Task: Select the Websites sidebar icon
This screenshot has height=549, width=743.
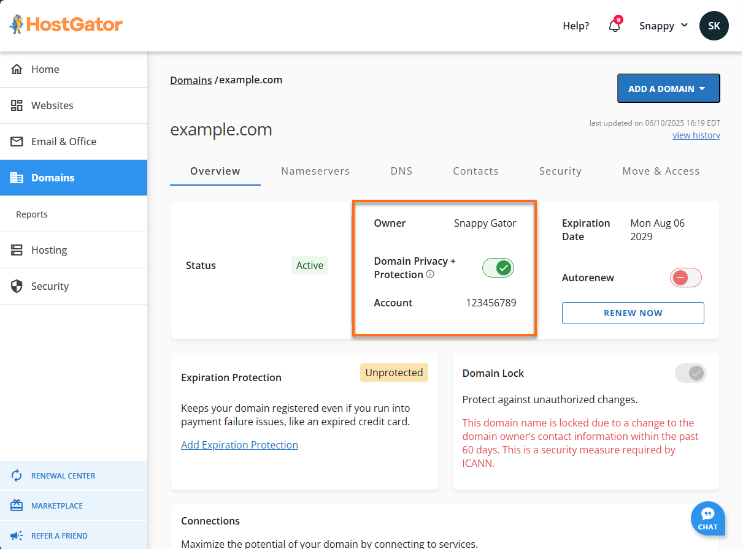Action: (17, 105)
